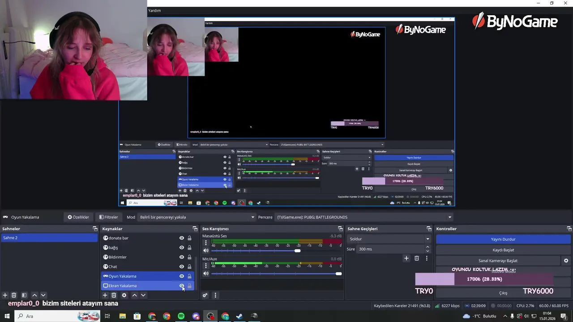Open Windows Start menu
573x322 pixels.
pyautogui.click(x=7, y=316)
